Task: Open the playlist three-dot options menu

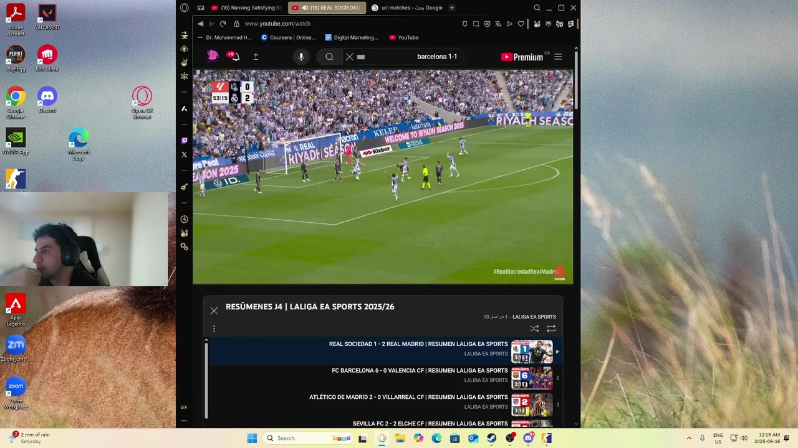Action: pyautogui.click(x=214, y=329)
